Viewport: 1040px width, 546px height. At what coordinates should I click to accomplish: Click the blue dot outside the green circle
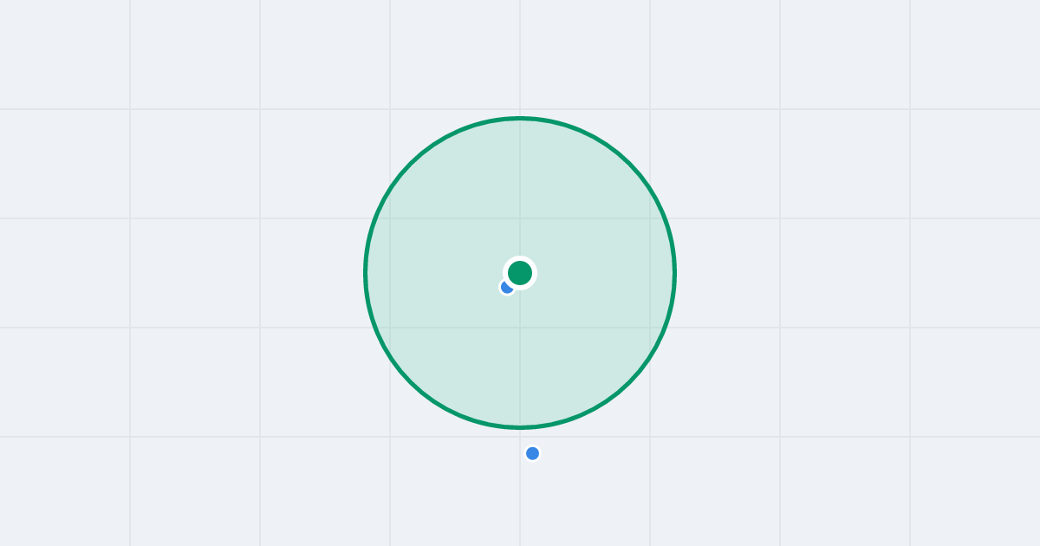(x=532, y=453)
